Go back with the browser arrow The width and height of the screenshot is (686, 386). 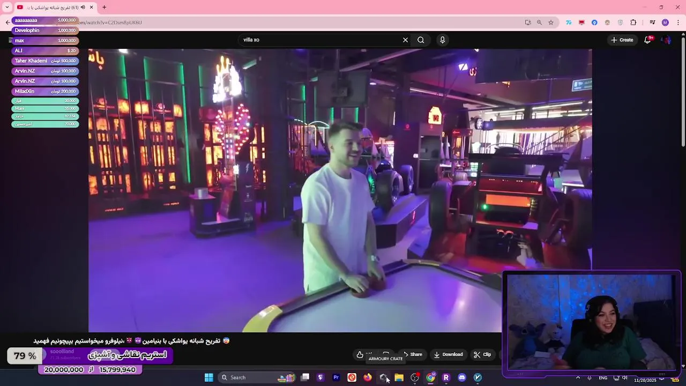coord(7,23)
